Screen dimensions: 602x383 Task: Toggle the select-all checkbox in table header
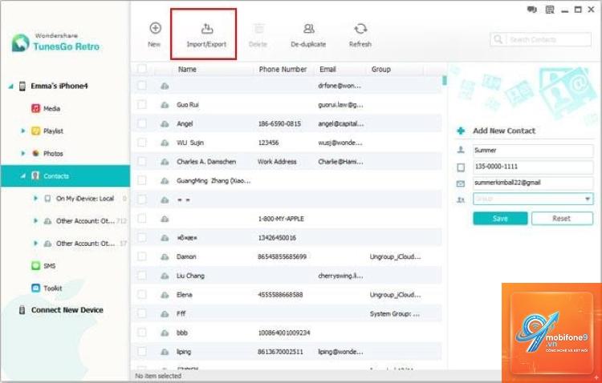[x=142, y=69]
